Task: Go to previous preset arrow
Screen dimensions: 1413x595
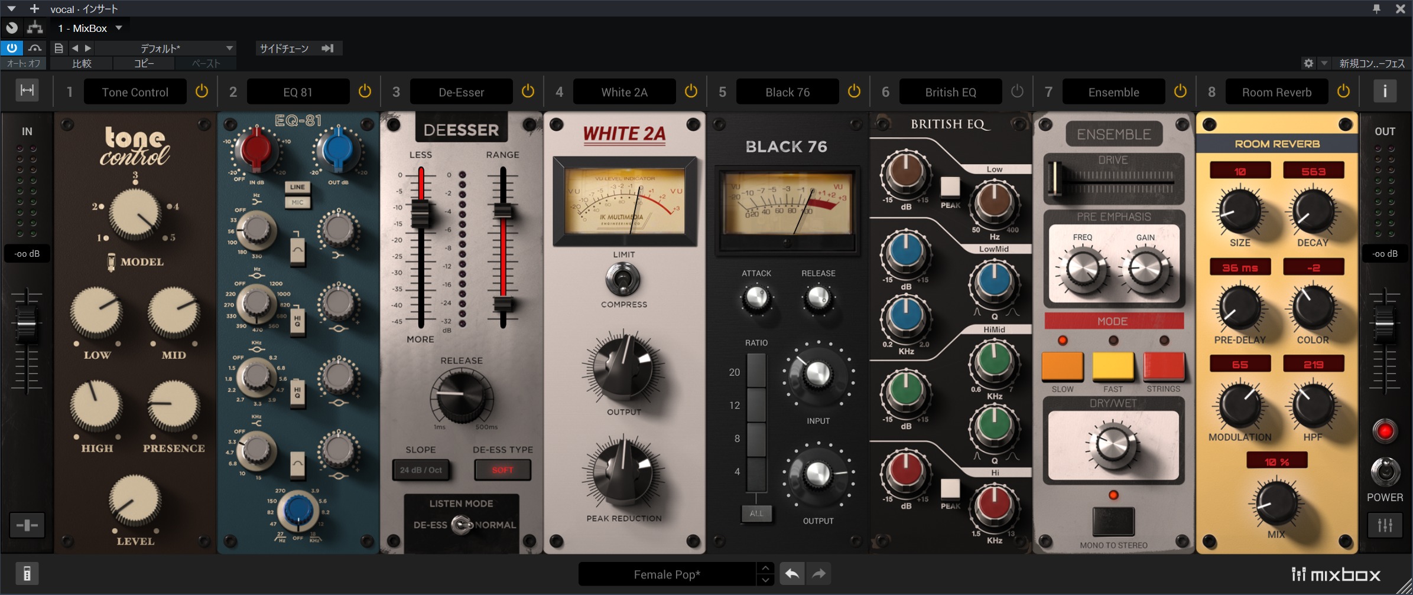Action: (x=75, y=48)
